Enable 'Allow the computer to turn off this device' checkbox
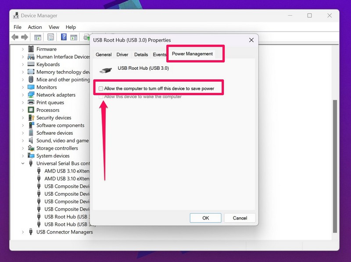This screenshot has width=351, height=262. tap(101, 89)
